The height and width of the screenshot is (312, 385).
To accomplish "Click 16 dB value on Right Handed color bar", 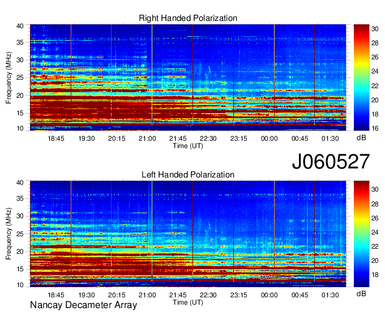I will pyautogui.click(x=375, y=128).
